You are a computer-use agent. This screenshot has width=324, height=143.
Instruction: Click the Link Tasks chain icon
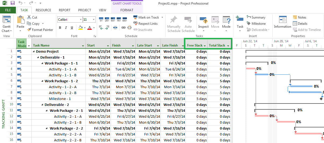[123, 27]
